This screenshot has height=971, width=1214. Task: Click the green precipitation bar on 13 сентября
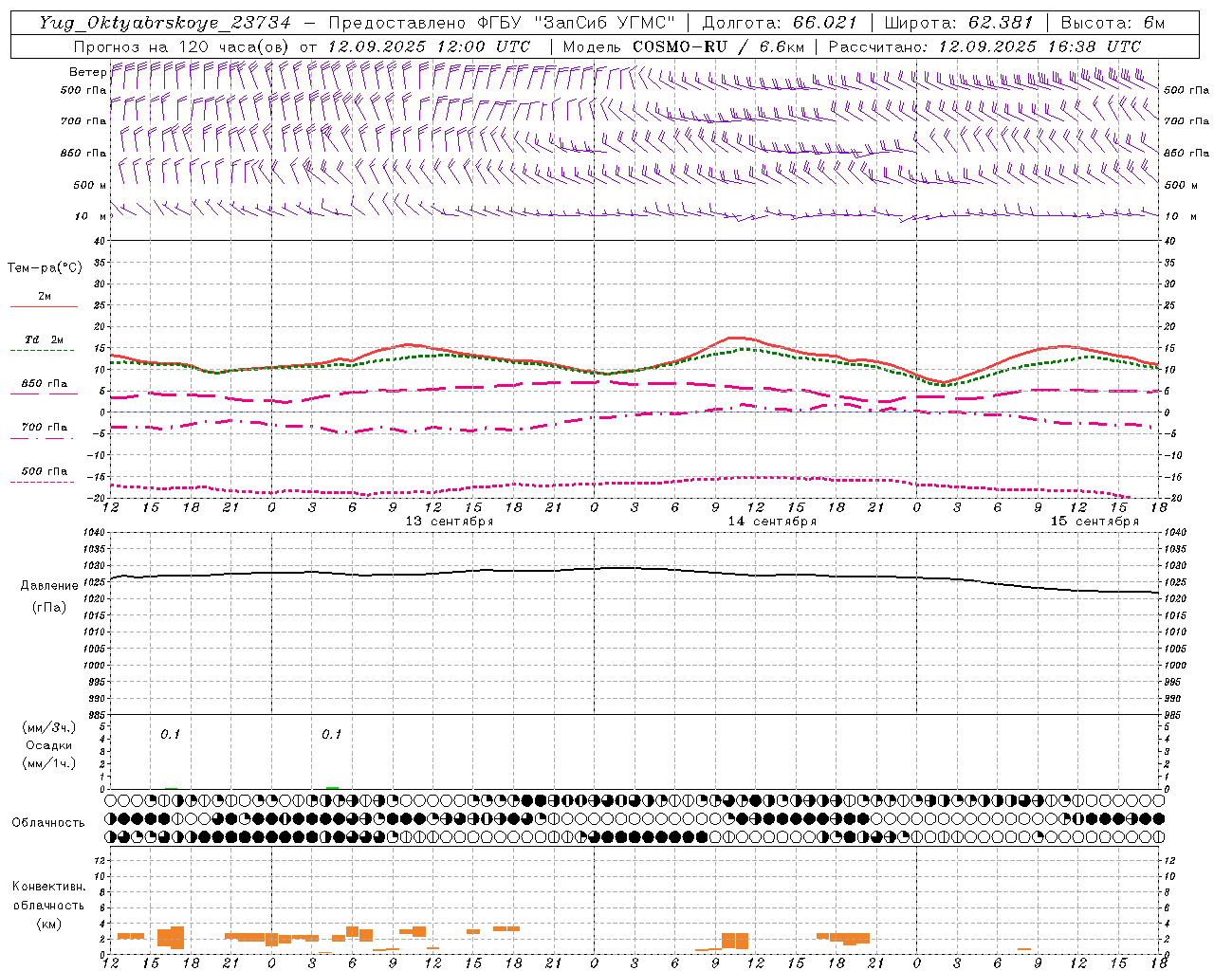click(332, 787)
